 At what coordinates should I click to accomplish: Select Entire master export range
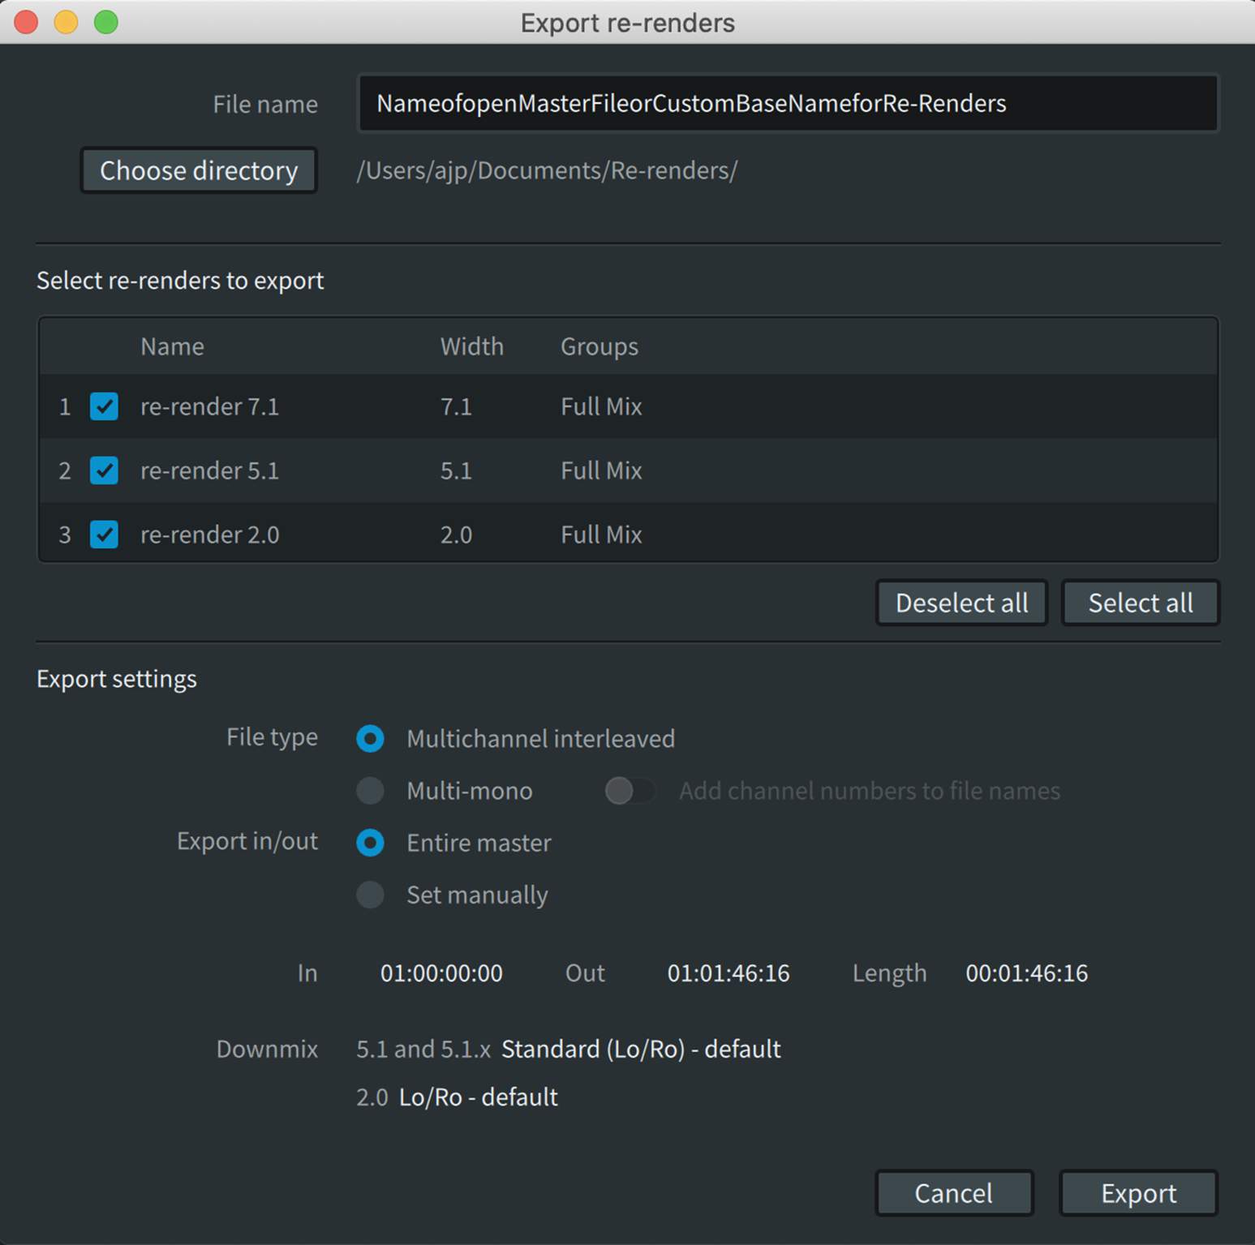(371, 843)
